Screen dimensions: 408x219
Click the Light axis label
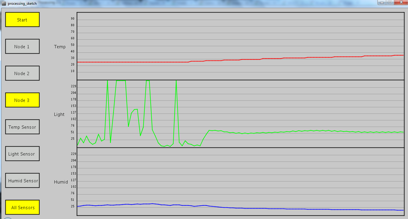click(59, 114)
